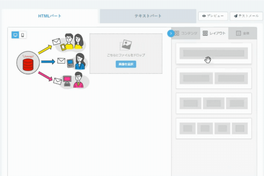This screenshot has width=264, height=176.
Task: Choose the two-column layout block
Action: (x=214, y=78)
